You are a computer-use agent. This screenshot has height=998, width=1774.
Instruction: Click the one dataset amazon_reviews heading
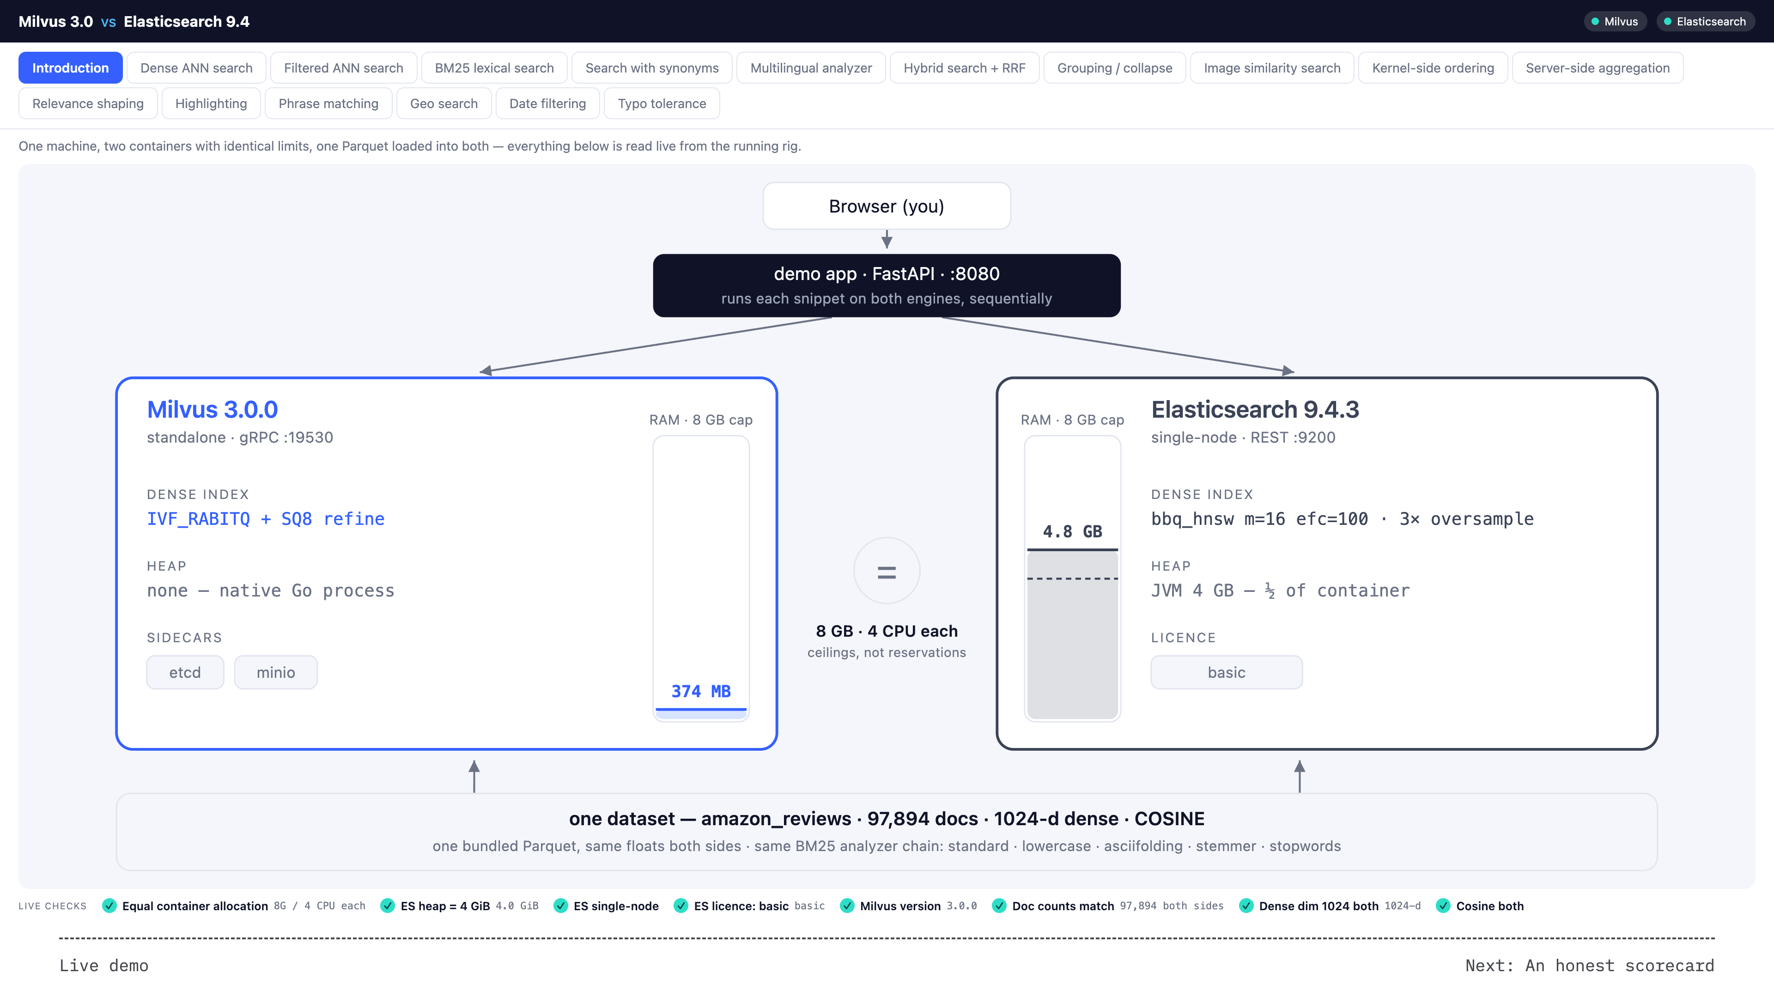tap(887, 818)
